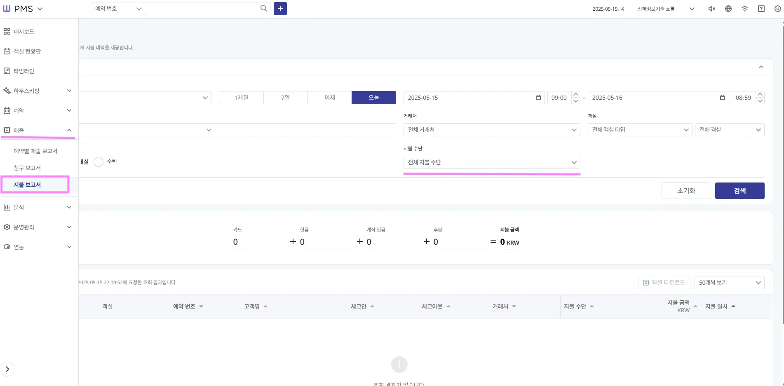
Task: Open the start date calendar icon
Action: 538,98
